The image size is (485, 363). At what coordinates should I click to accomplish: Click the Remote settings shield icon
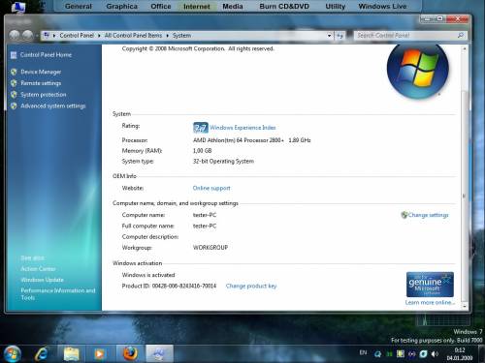tap(14, 83)
